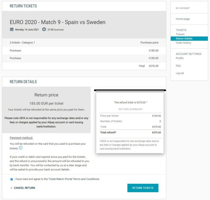Untick the Terms and Conditions agreement checkbox
This screenshot has height=200, width=210.
coord(12,179)
